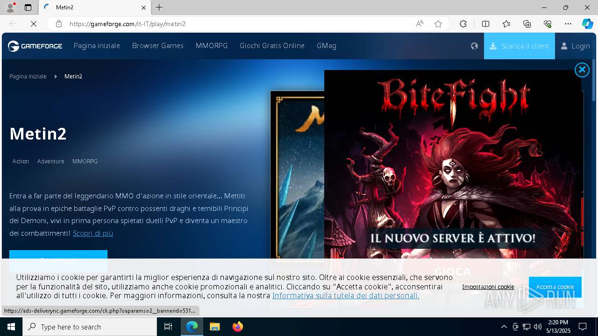Toggle Read aloud in address bar

[x=420, y=24]
